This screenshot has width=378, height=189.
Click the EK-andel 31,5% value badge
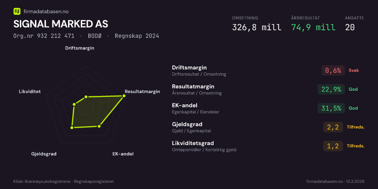click(330, 108)
